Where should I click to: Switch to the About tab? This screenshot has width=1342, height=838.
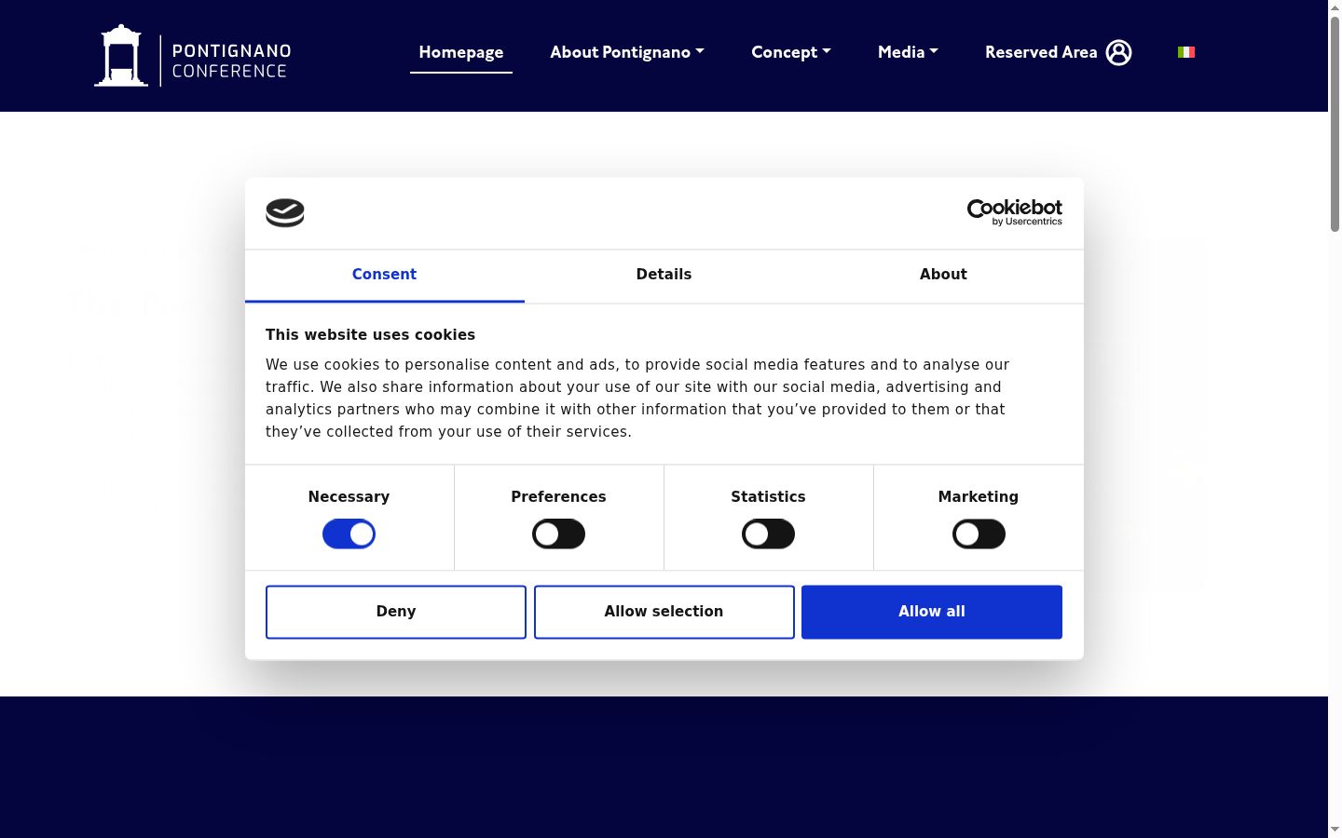click(x=943, y=275)
